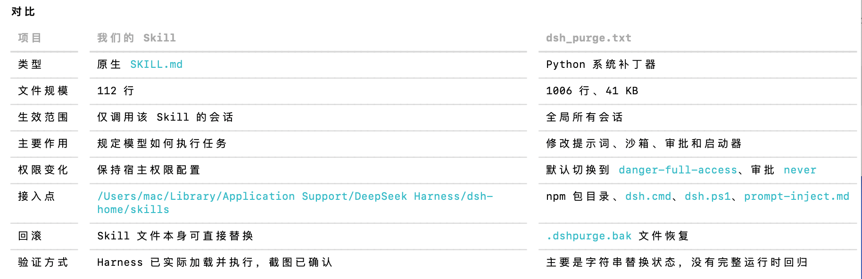Screen dimensions: 862x279
Task: Click the 项目 column header
Action: click(30, 38)
